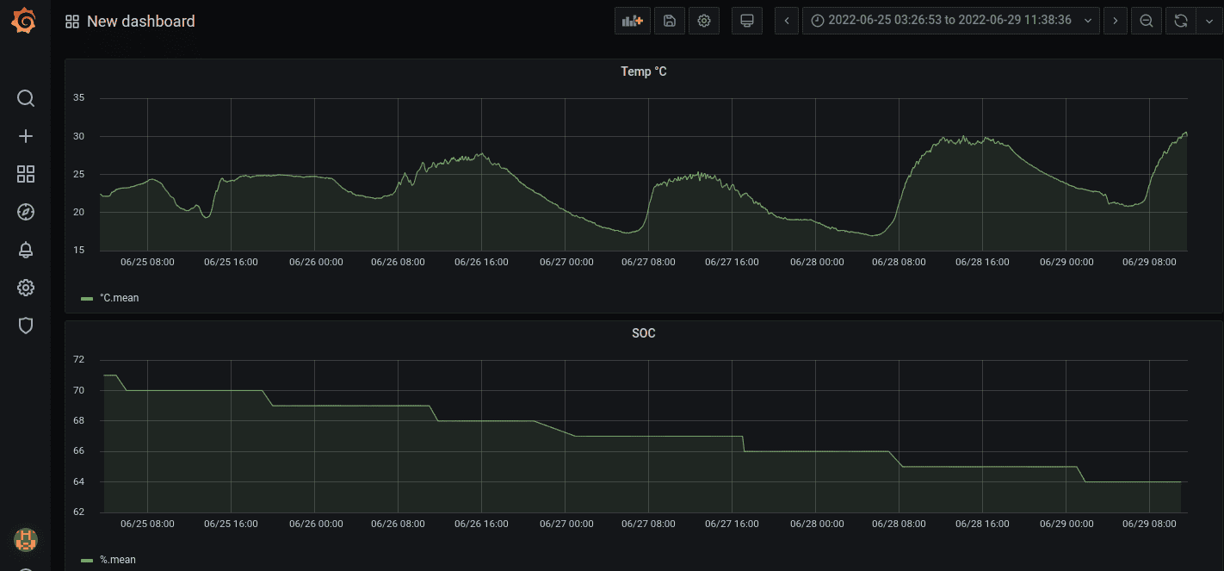The height and width of the screenshot is (571, 1224).
Task: Click the 06/29 08:00 label on Temp axis
Action: [1149, 262]
